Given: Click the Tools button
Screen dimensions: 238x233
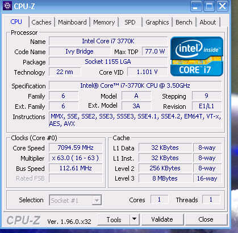Looking at the screenshot, I should [x=114, y=220].
